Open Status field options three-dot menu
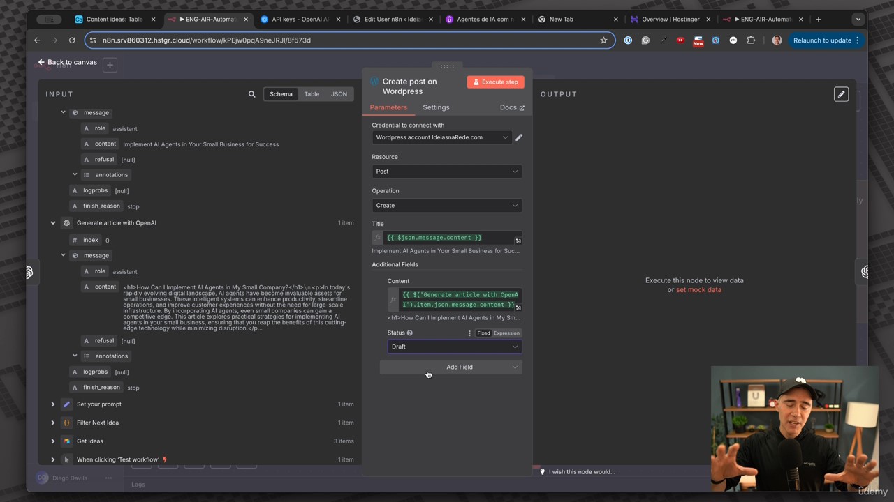 click(x=469, y=333)
